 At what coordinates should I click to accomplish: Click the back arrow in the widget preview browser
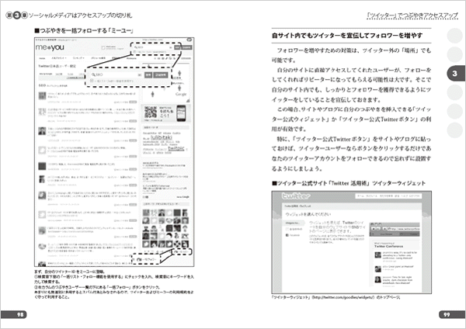[x=374, y=229]
